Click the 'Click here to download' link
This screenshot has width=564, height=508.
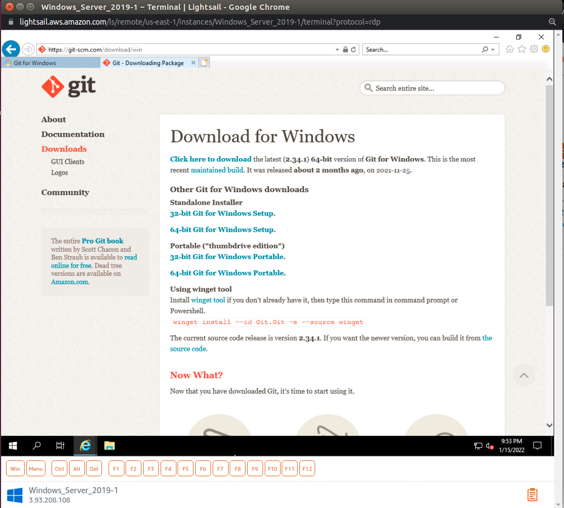click(x=211, y=159)
